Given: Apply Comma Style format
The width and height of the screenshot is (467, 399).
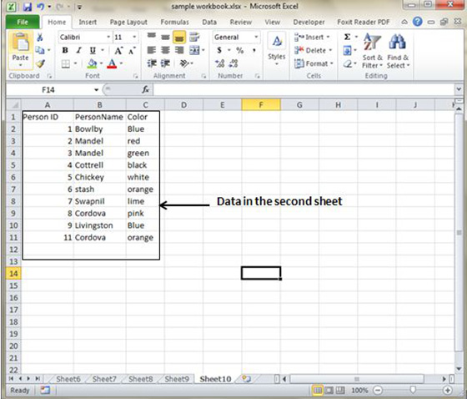Looking at the screenshot, I should (x=254, y=50).
